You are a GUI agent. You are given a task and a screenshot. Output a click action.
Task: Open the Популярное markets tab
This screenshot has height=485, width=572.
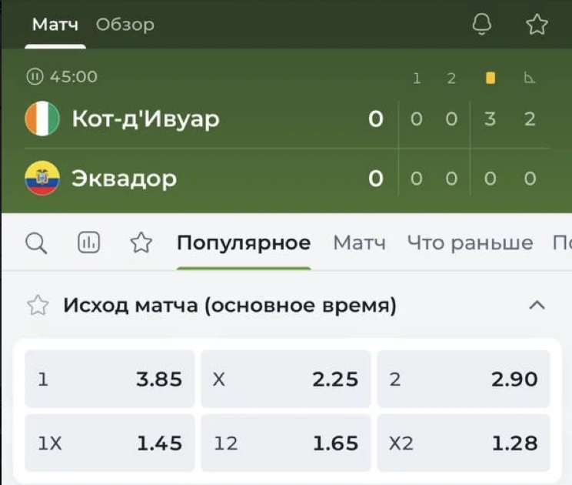[x=244, y=242]
